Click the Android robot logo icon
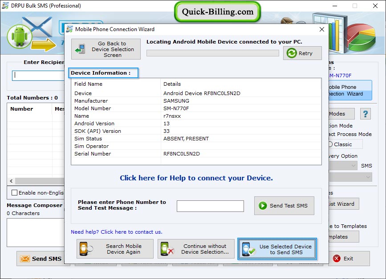The width and height of the screenshot is (386, 279). coord(20,36)
